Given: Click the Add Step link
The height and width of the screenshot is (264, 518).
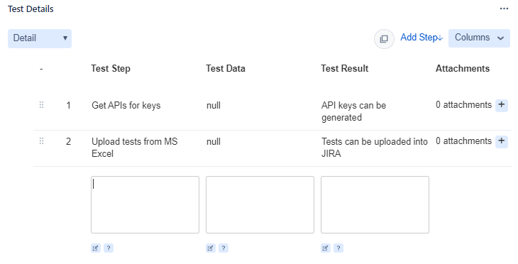Looking at the screenshot, I should click(x=421, y=38).
